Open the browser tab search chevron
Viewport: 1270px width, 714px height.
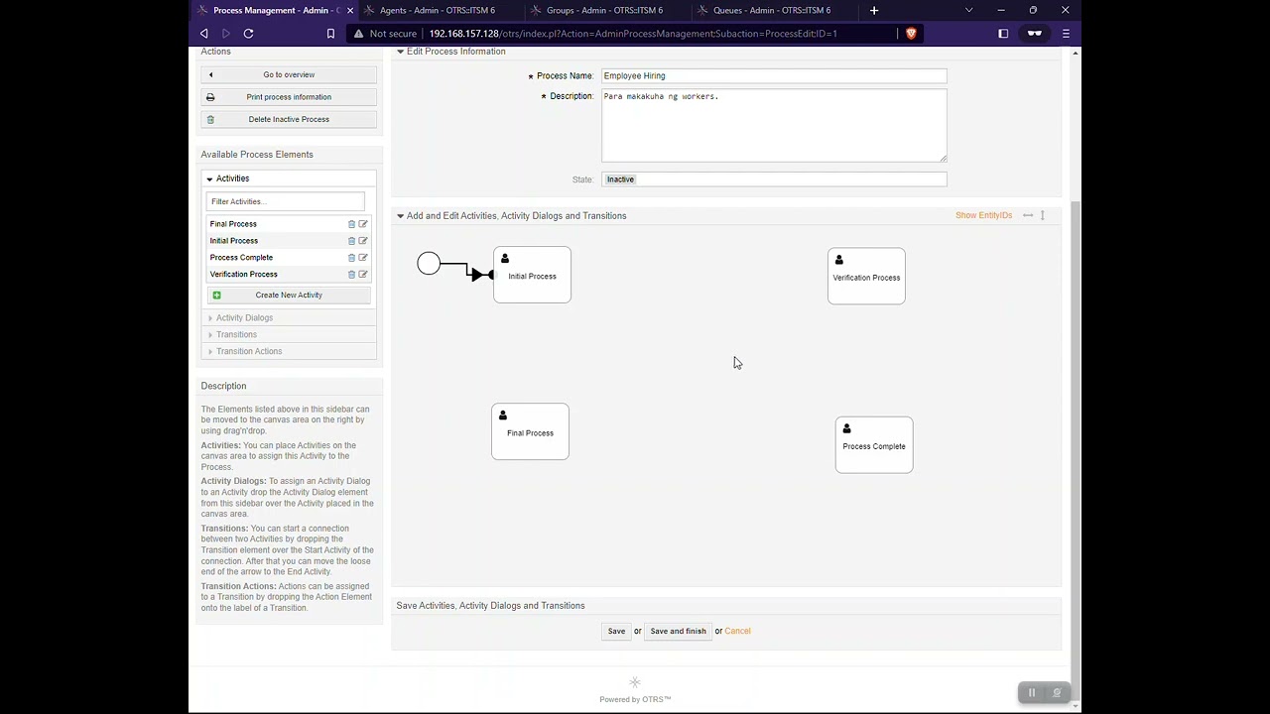[969, 10]
